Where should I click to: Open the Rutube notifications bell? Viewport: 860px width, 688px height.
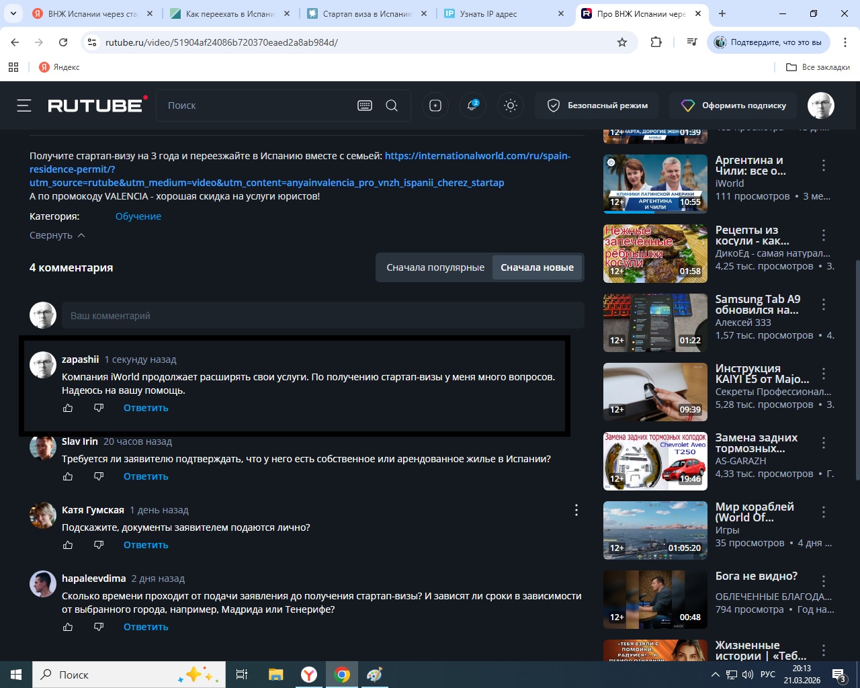(x=473, y=105)
